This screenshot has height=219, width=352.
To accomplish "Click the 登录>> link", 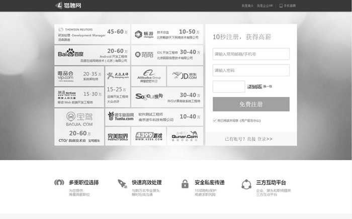I will coord(265,139).
